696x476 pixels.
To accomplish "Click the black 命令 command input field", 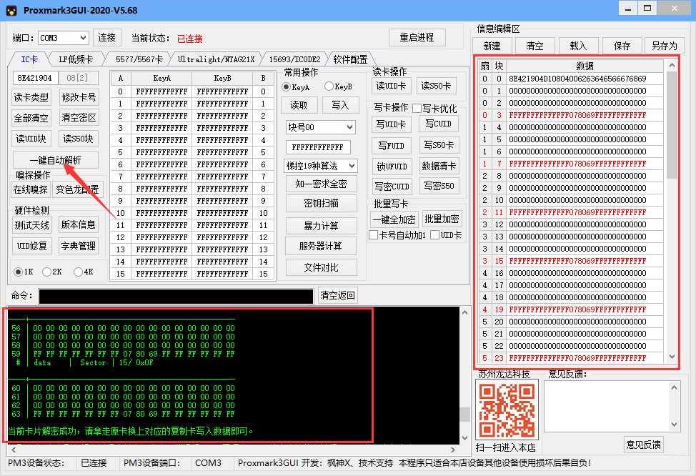I will click(177, 297).
